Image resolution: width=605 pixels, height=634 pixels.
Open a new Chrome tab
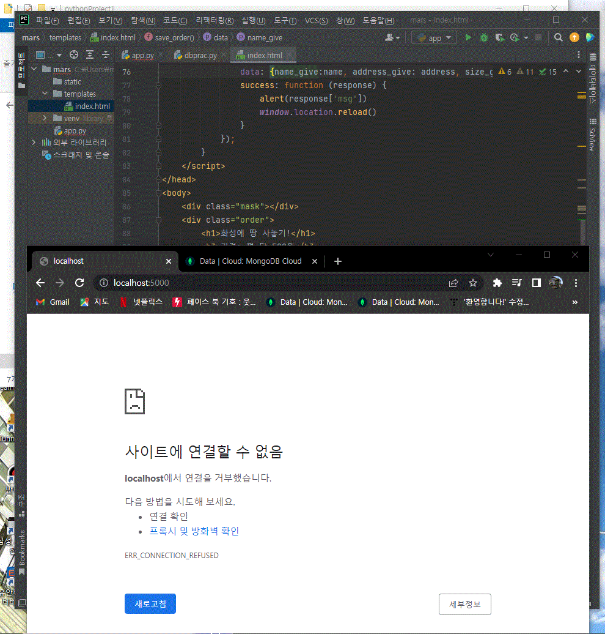(338, 261)
